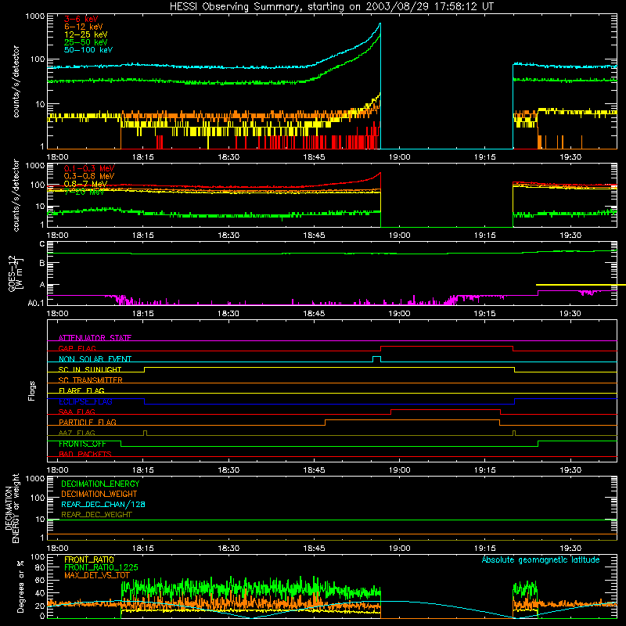
Task: Click the 0.8-7 MeV legend label
Action: (86, 184)
